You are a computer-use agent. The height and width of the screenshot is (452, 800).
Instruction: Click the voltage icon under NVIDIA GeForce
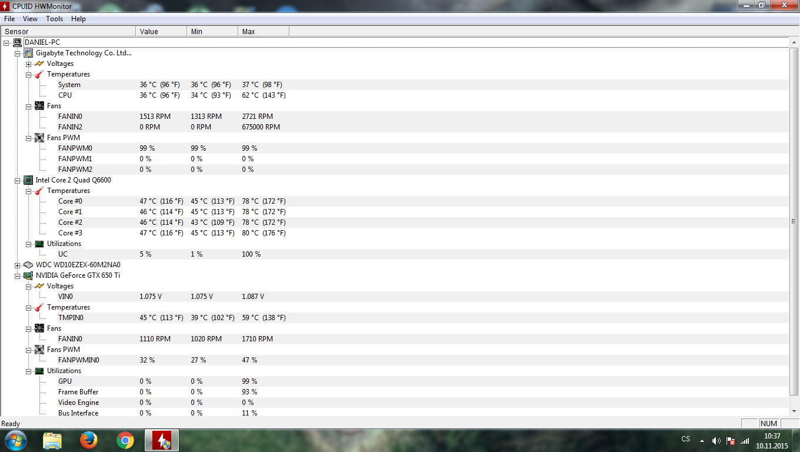[x=39, y=286]
